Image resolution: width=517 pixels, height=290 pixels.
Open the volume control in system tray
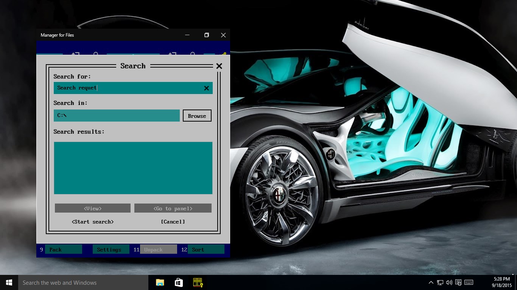click(449, 282)
